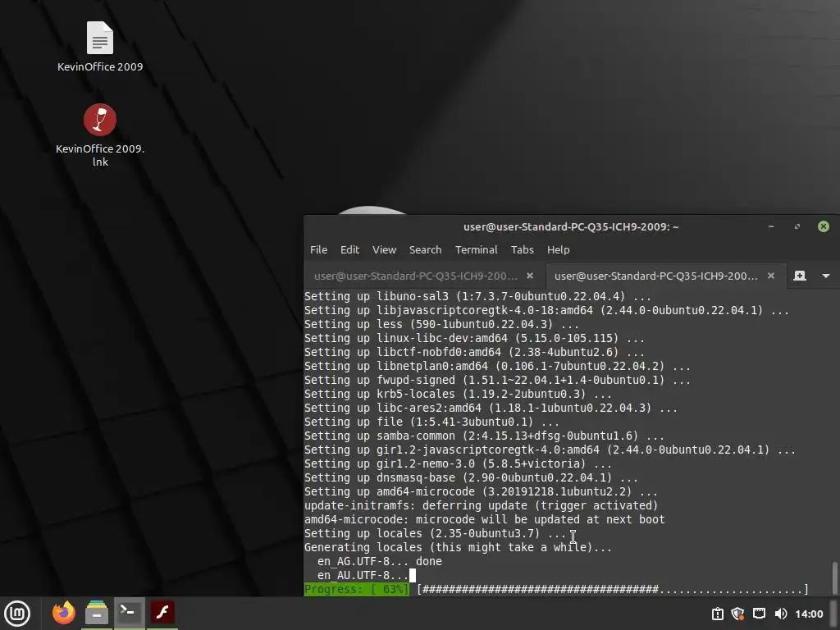This screenshot has width=840, height=630.
Task: Close the terminal window with green x button
Action: click(x=823, y=226)
